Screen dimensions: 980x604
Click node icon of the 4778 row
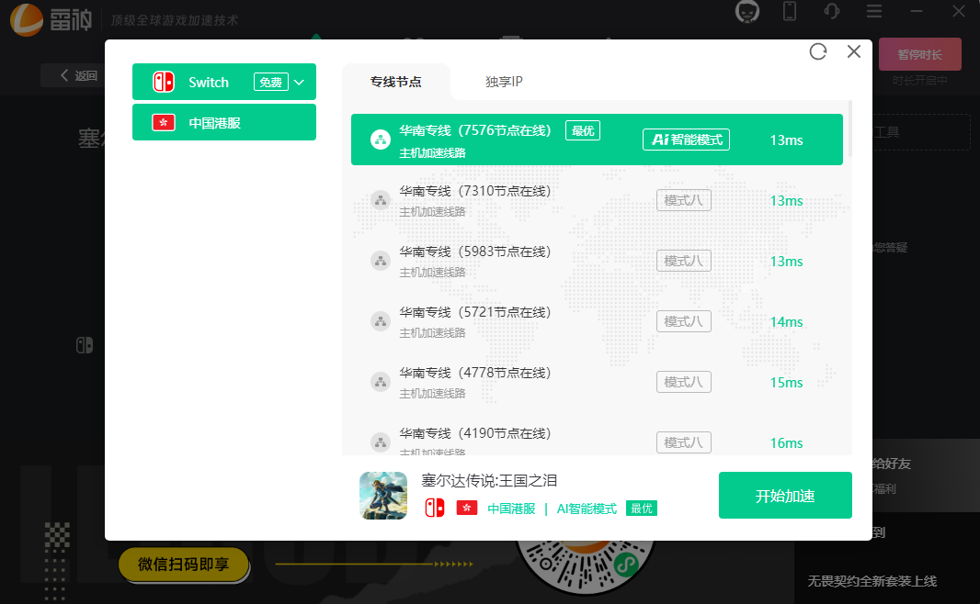[380, 382]
